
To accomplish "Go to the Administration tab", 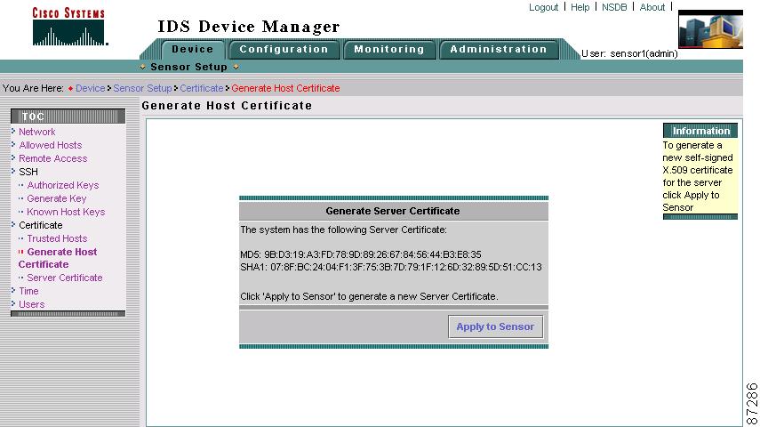I will [499, 50].
